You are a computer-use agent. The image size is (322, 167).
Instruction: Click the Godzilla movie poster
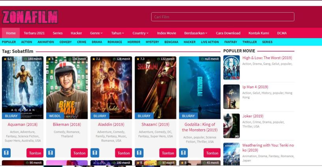pyautogui.click(x=200, y=87)
